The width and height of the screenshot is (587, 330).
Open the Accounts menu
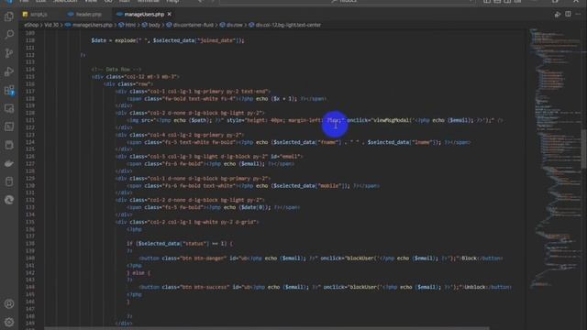click(9, 303)
